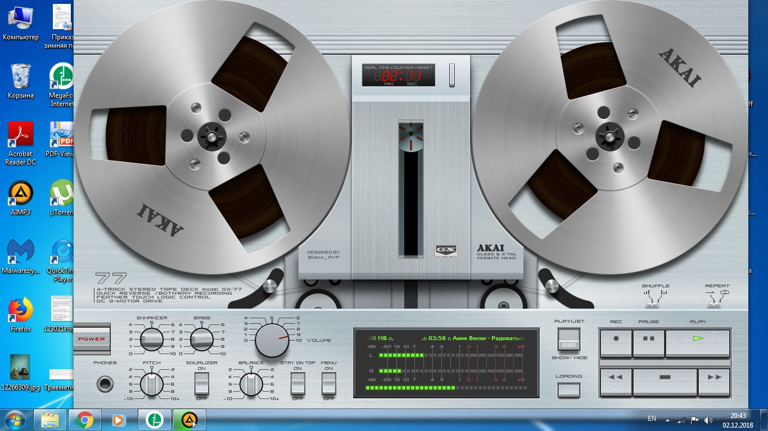Toggle the MENU on/off switch

point(328,383)
